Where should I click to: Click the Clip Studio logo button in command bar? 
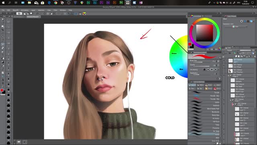(19, 14)
